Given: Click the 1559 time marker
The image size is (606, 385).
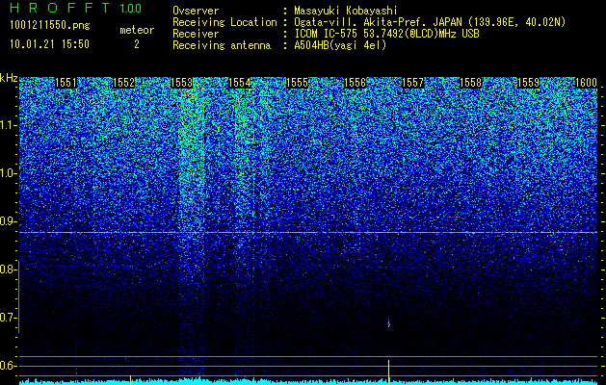Looking at the screenshot, I should pos(528,83).
